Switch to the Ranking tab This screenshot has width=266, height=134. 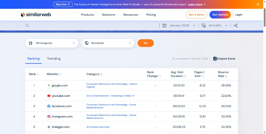[34, 59]
